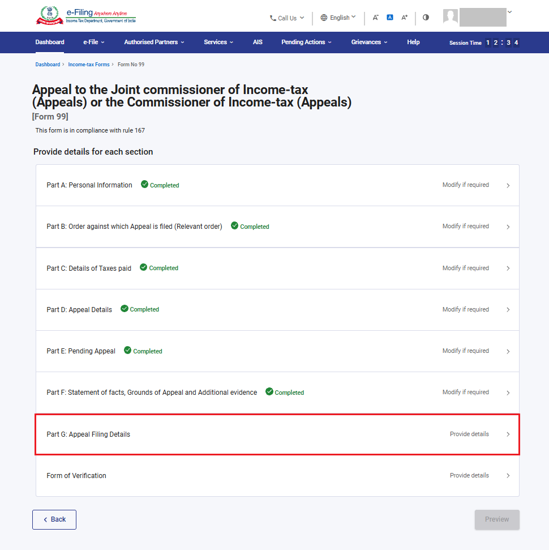The width and height of the screenshot is (549, 550).
Task: Click Provide details for Part G
Action: coord(469,434)
